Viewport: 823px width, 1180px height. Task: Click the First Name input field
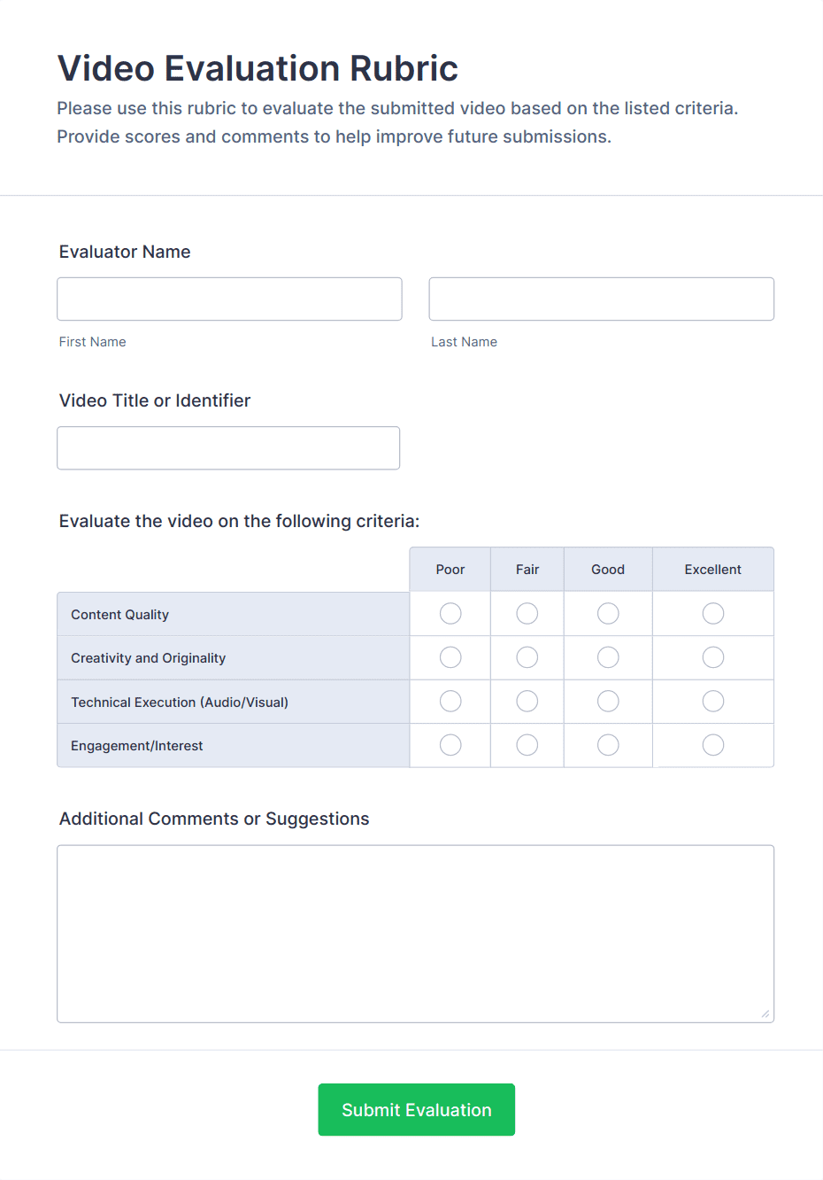point(229,299)
